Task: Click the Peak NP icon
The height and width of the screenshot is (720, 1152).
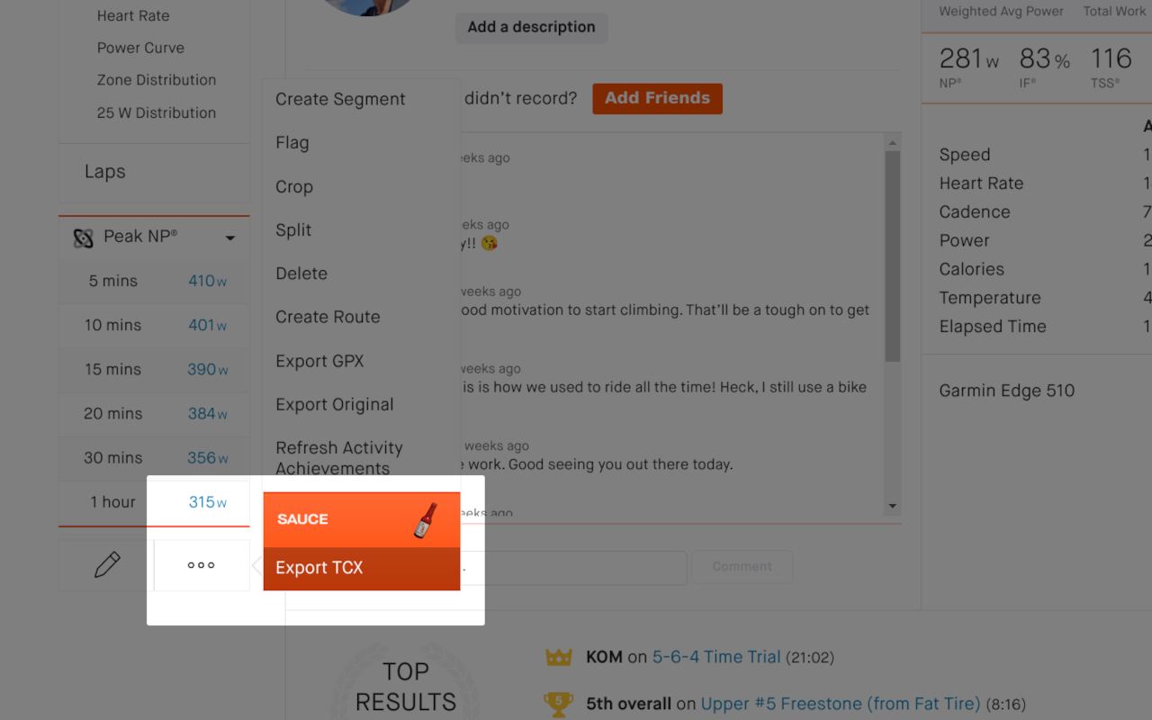Action: pyautogui.click(x=84, y=238)
